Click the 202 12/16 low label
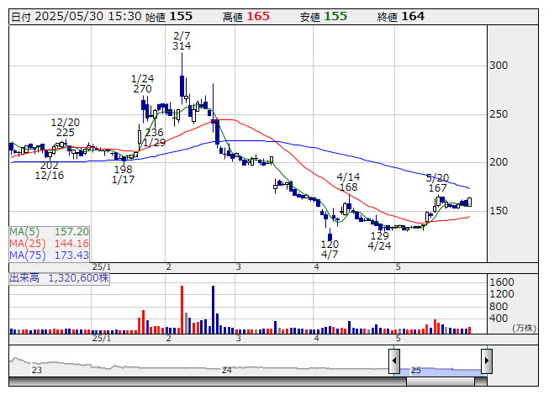The height and width of the screenshot is (395, 549). tap(50, 171)
